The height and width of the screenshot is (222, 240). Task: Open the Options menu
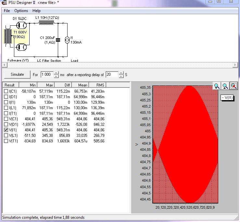pyautogui.click(x=21, y=11)
